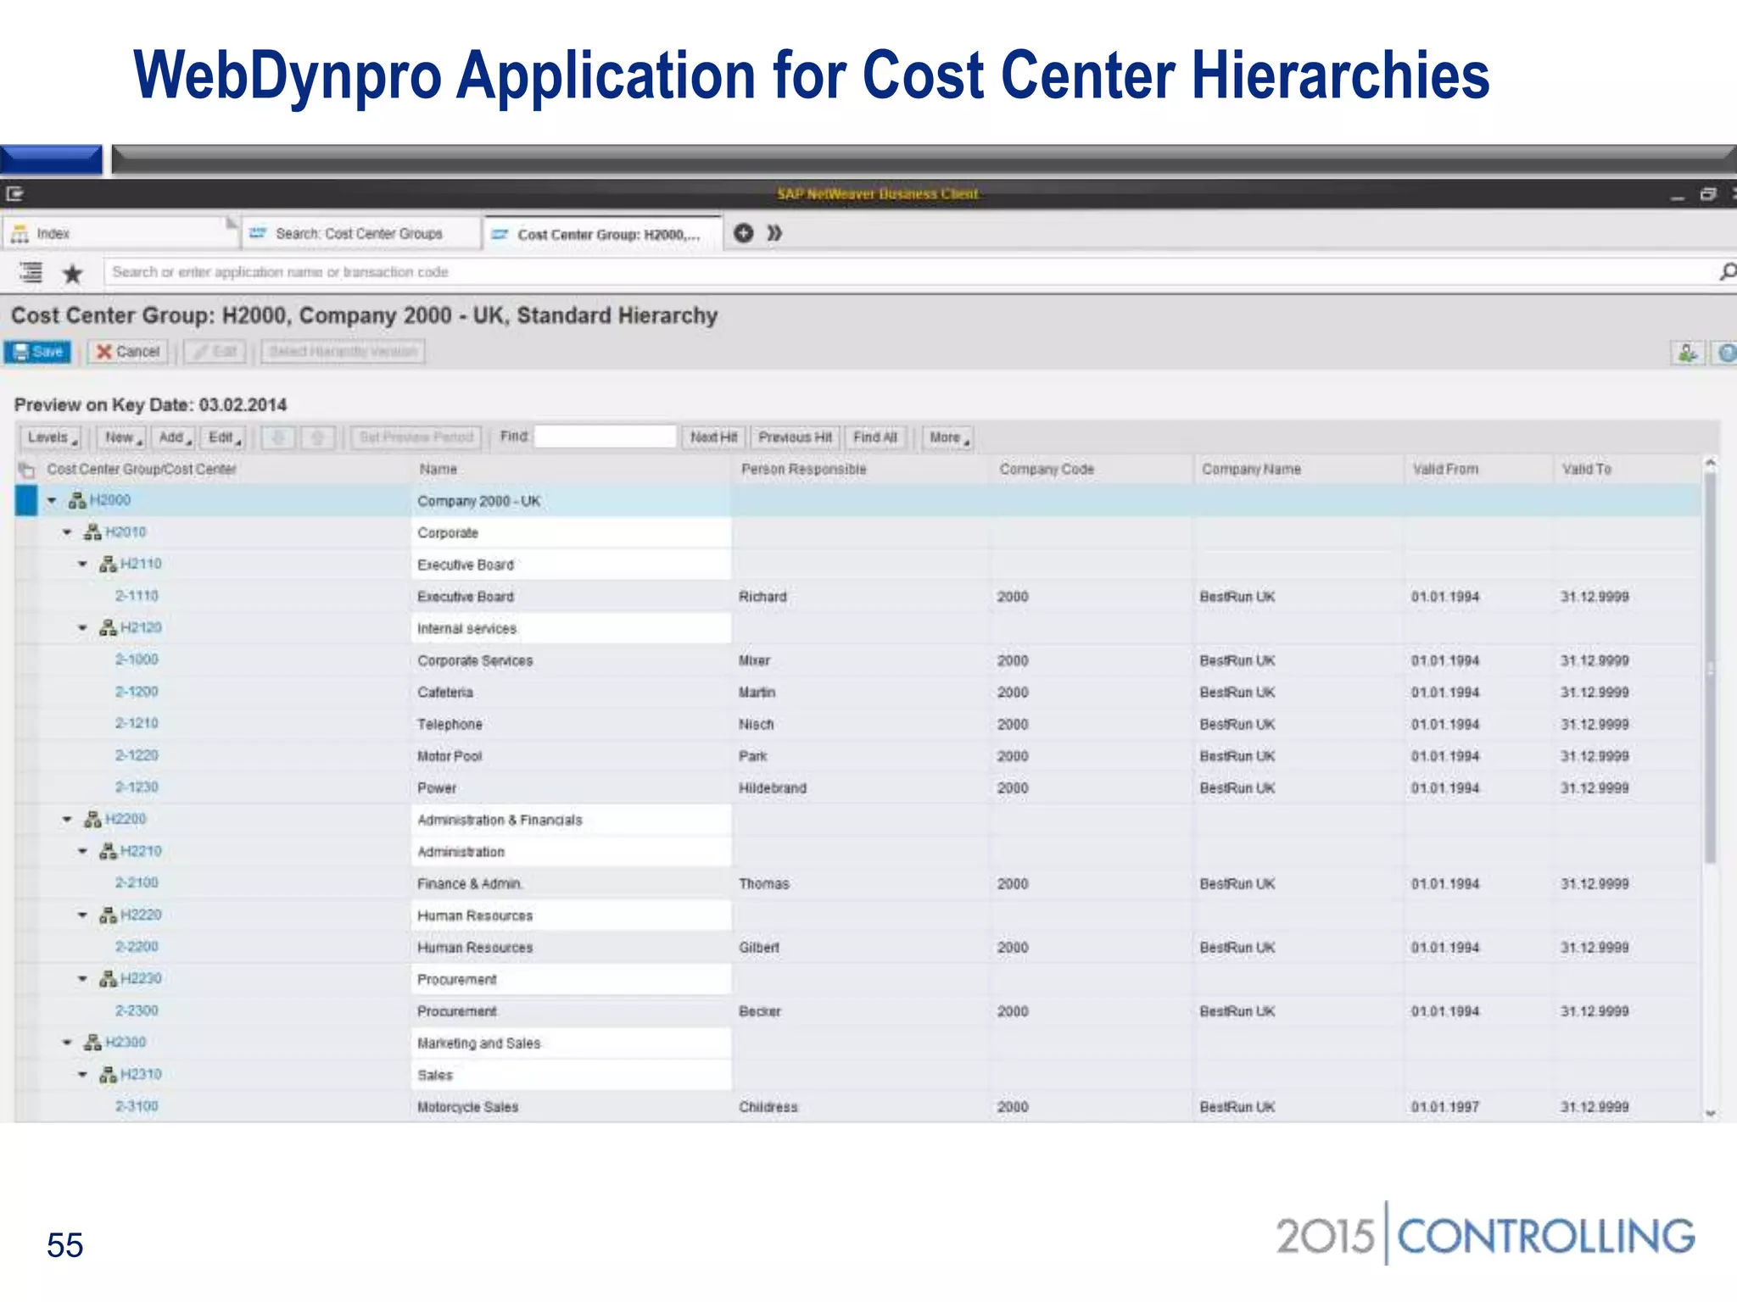Click the H2230 group hierarchy icon
This screenshot has width=1737, height=1302.
click(108, 979)
